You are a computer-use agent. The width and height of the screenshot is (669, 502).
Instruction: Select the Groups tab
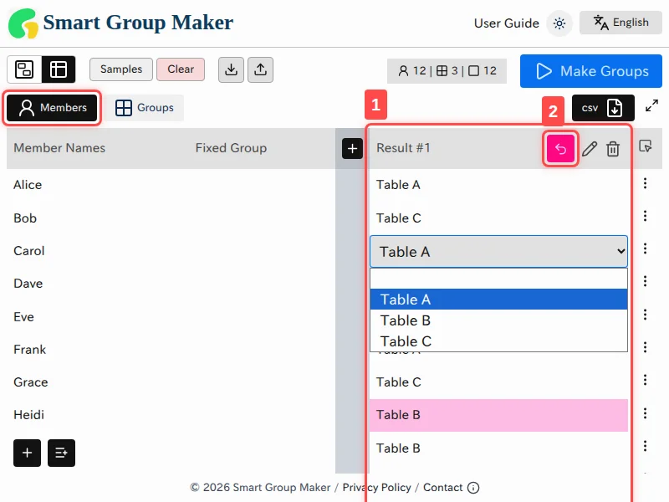pos(145,108)
